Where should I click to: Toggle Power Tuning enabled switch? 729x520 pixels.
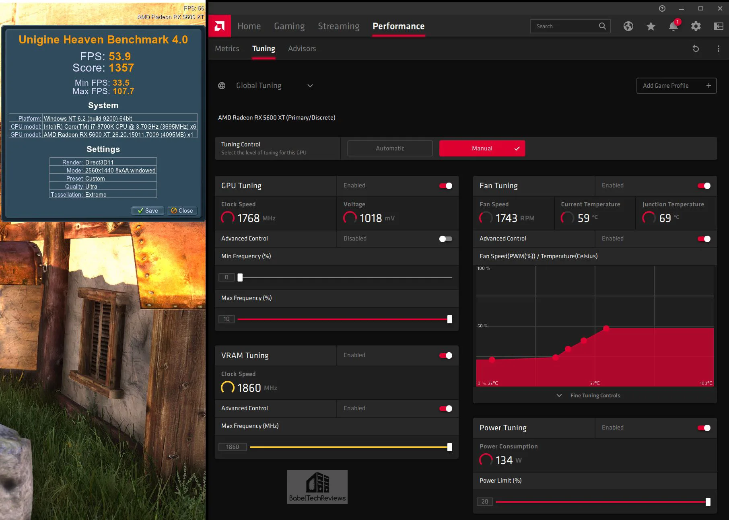[x=704, y=428]
